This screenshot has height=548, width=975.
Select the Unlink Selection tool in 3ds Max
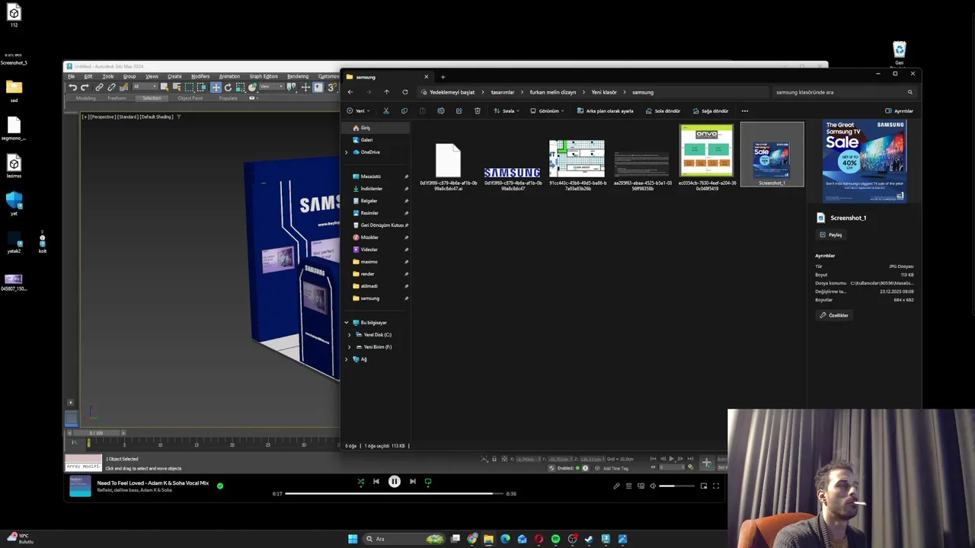[x=111, y=88]
